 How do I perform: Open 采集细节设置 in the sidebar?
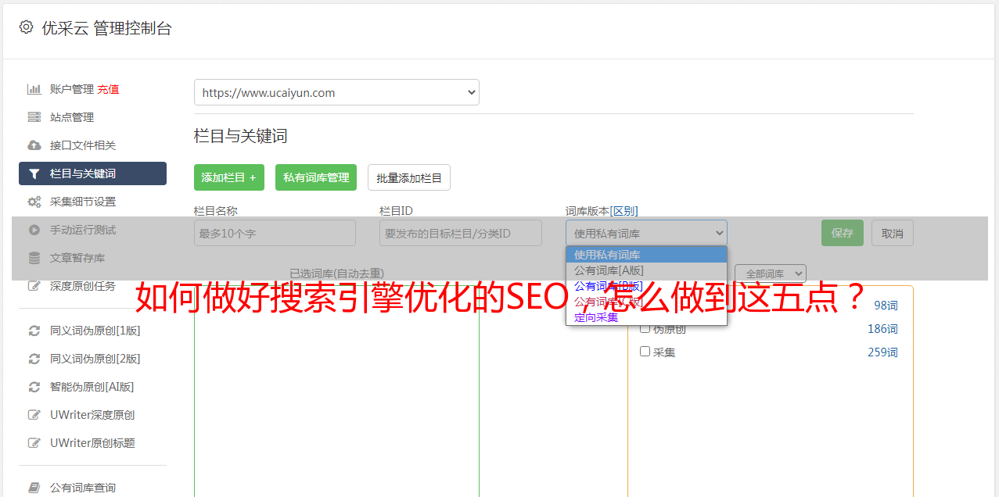coord(83,202)
